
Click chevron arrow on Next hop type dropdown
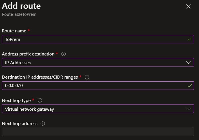pos(189,109)
